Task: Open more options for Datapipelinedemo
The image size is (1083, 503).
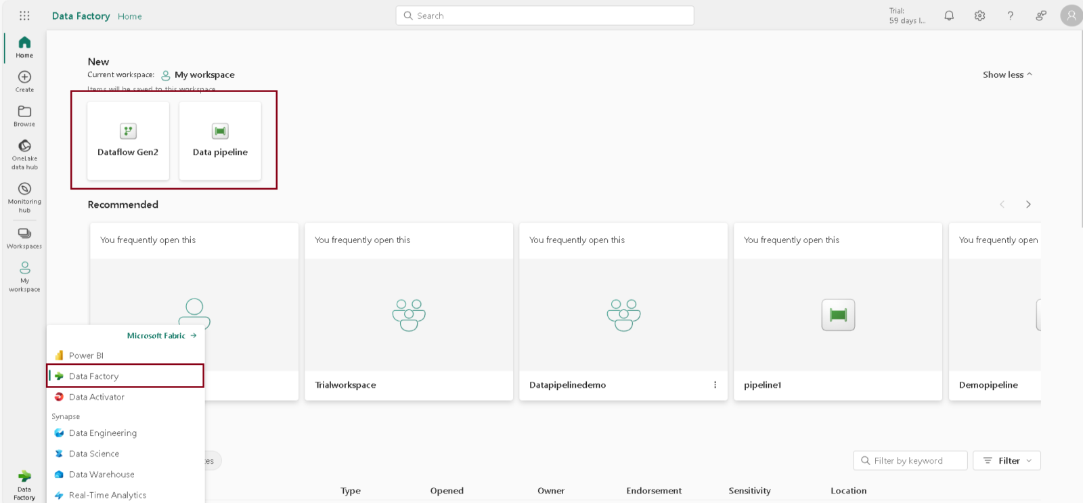Action: pos(715,385)
